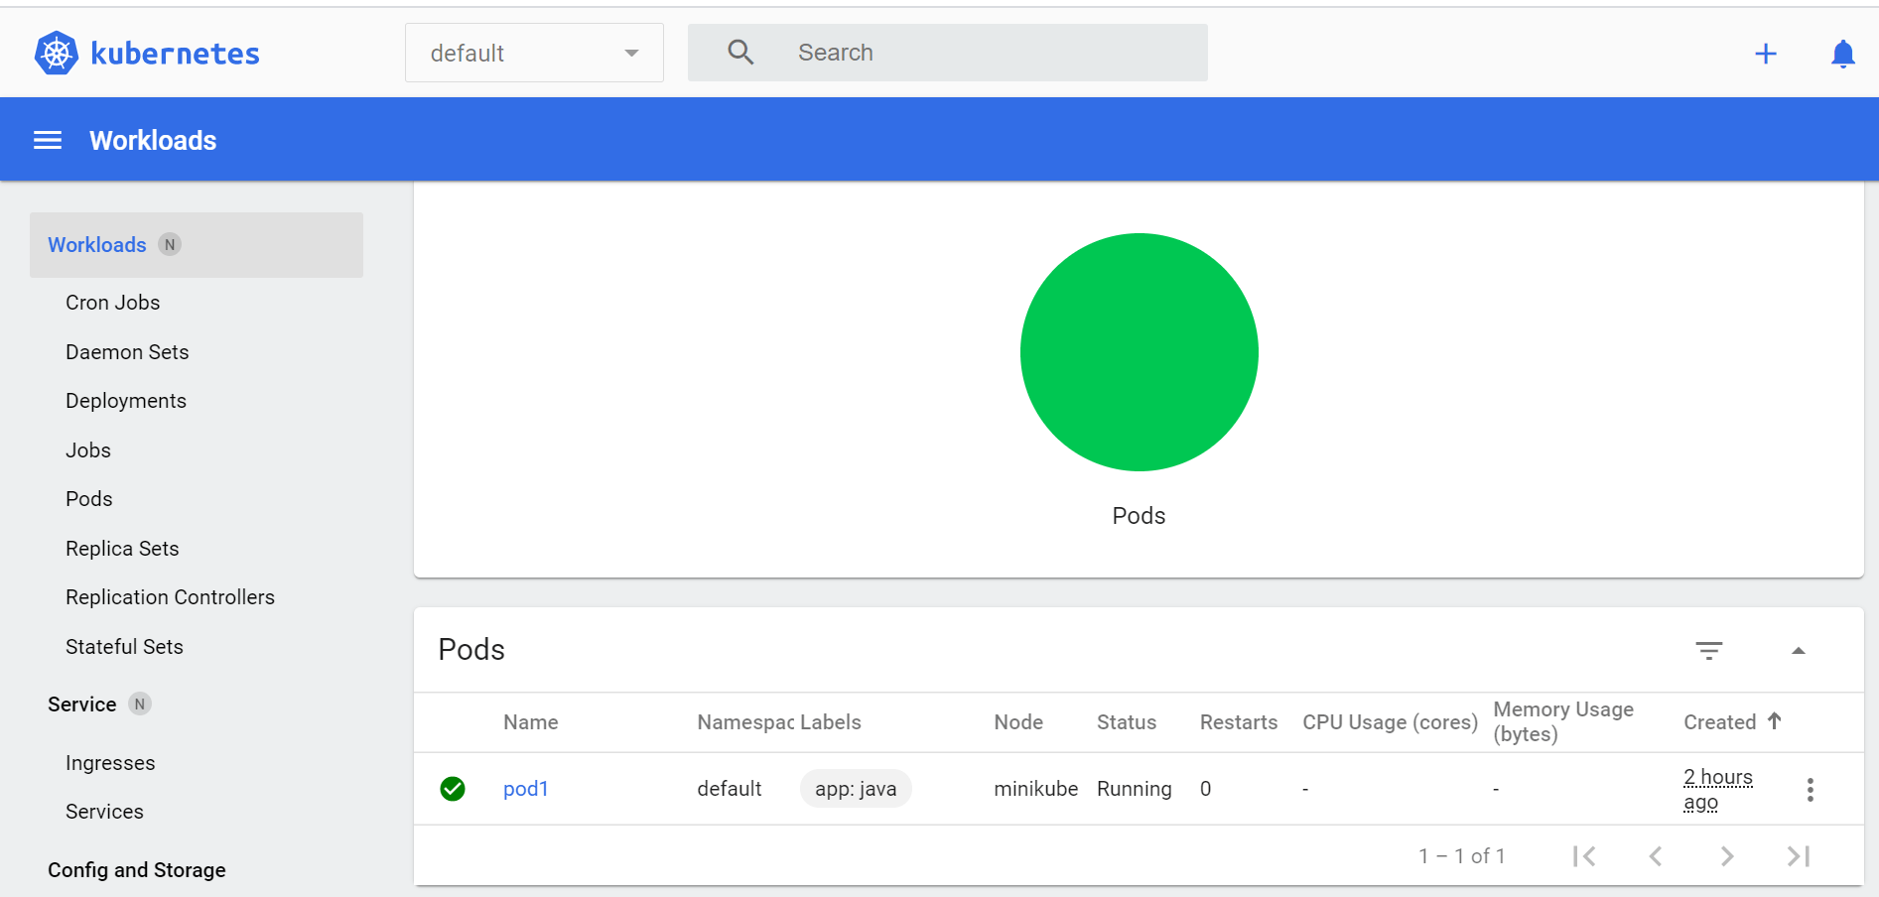This screenshot has width=1879, height=897.
Task: Open the notifications bell
Action: click(1842, 54)
